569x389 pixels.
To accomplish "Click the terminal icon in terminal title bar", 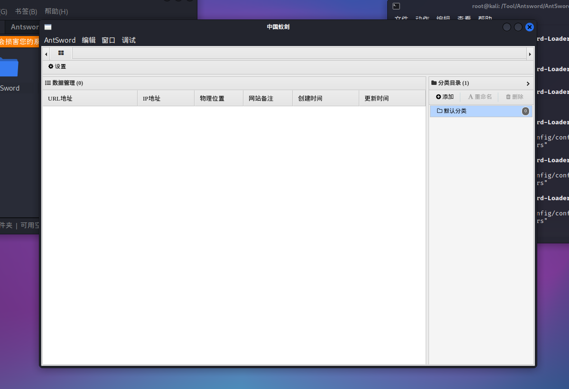I will point(396,6).
